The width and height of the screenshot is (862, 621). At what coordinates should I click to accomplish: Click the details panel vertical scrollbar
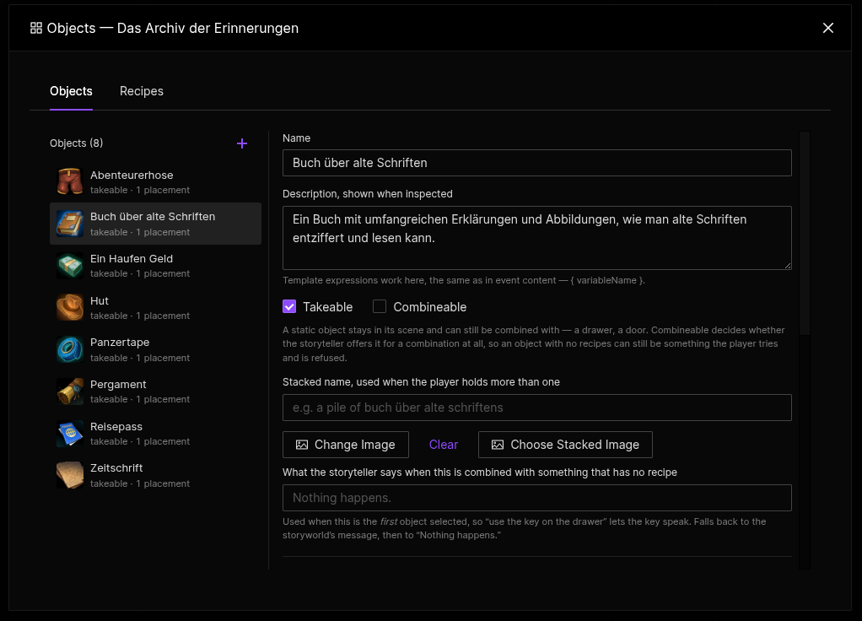point(805,233)
